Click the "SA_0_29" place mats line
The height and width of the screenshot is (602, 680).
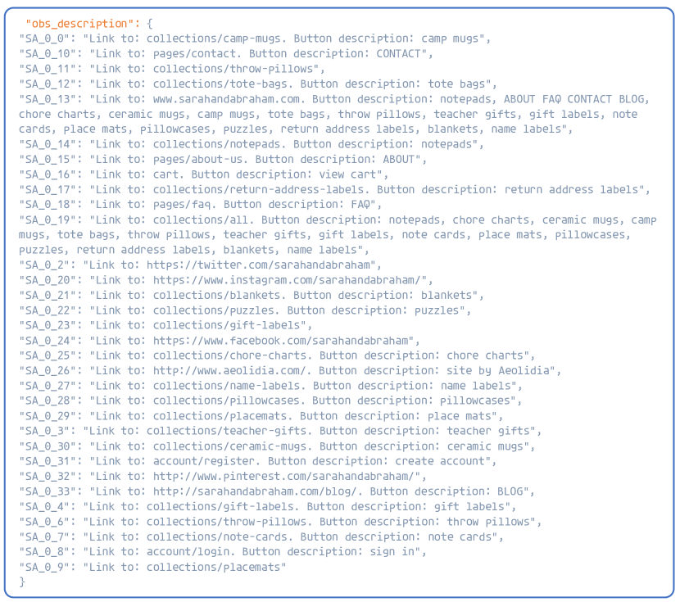[x=261, y=417]
